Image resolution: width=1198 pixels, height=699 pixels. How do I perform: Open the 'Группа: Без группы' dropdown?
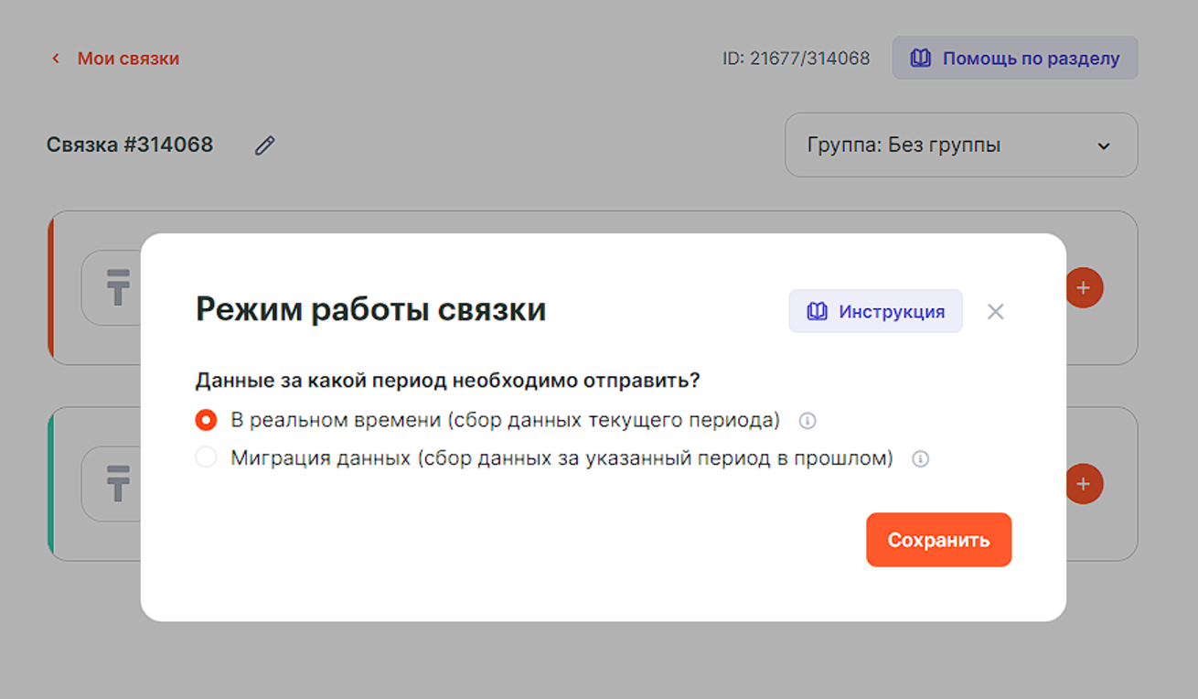coord(960,145)
